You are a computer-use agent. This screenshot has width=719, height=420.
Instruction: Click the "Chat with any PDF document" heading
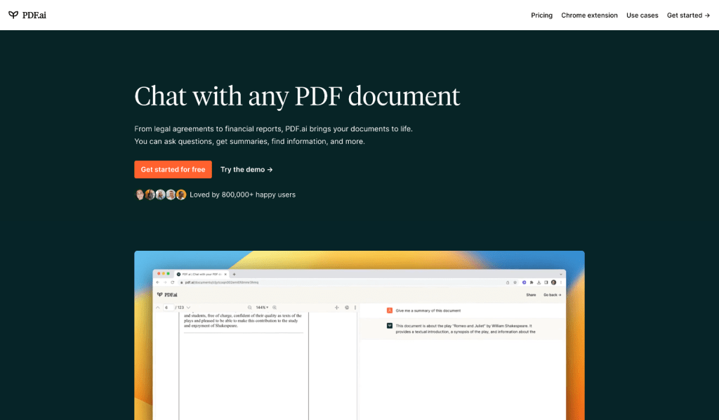coord(297,96)
